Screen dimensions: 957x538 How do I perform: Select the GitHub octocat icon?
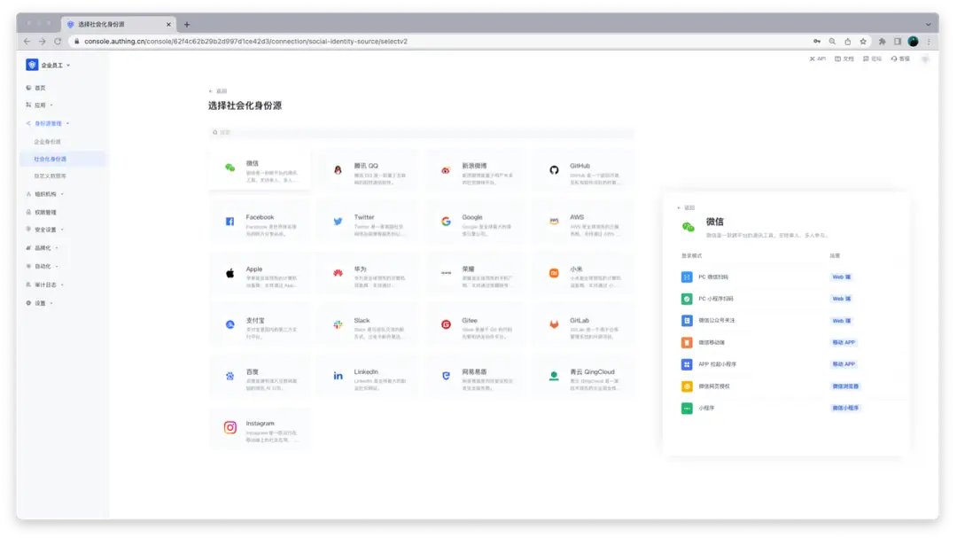pyautogui.click(x=554, y=170)
